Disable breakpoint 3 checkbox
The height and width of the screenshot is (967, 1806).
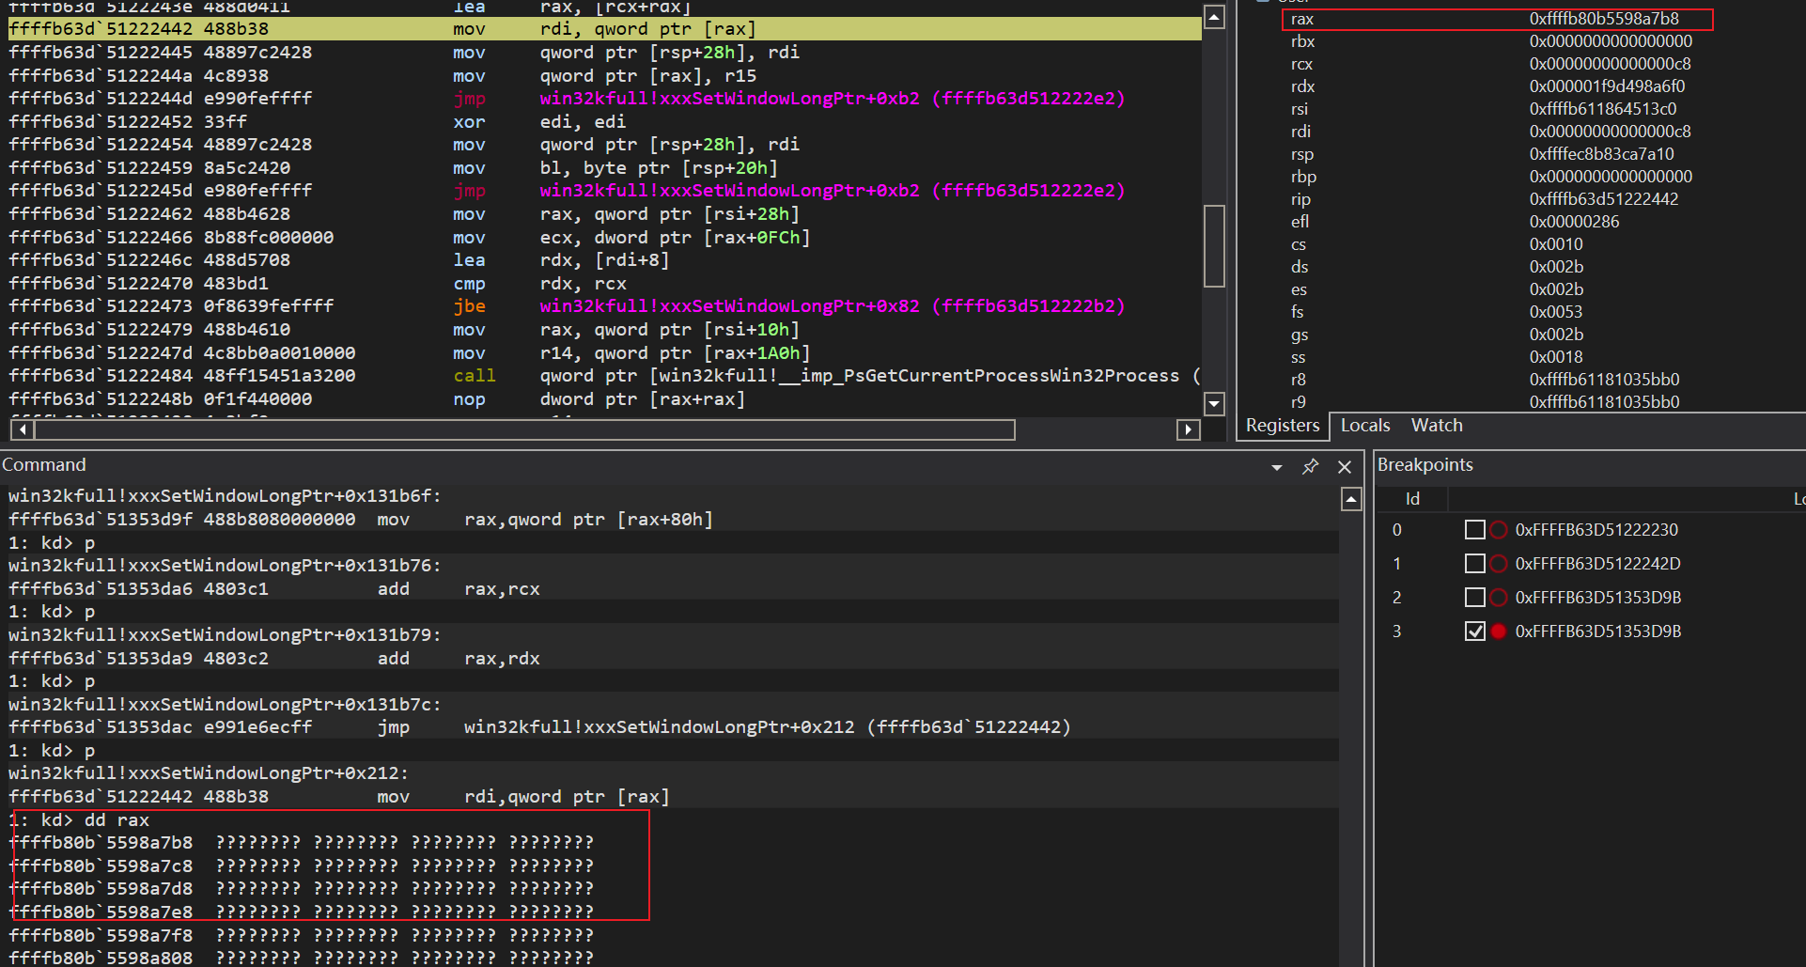click(x=1475, y=632)
